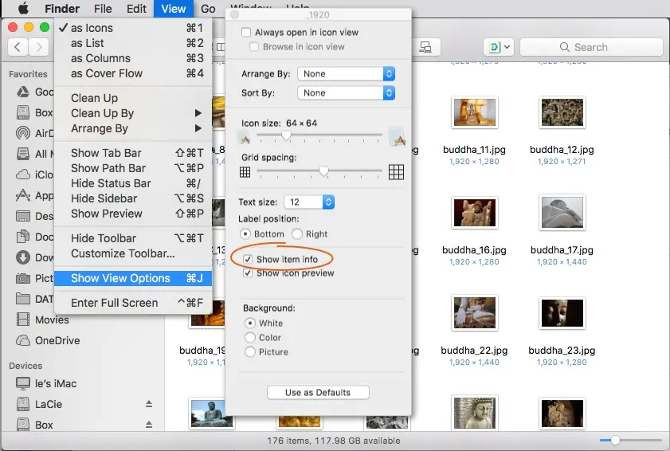The height and width of the screenshot is (451, 670).
Task: Click the Use as Defaults button
Action: pyautogui.click(x=317, y=392)
